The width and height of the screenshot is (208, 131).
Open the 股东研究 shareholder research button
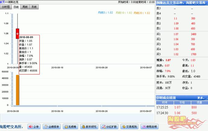point(89,126)
